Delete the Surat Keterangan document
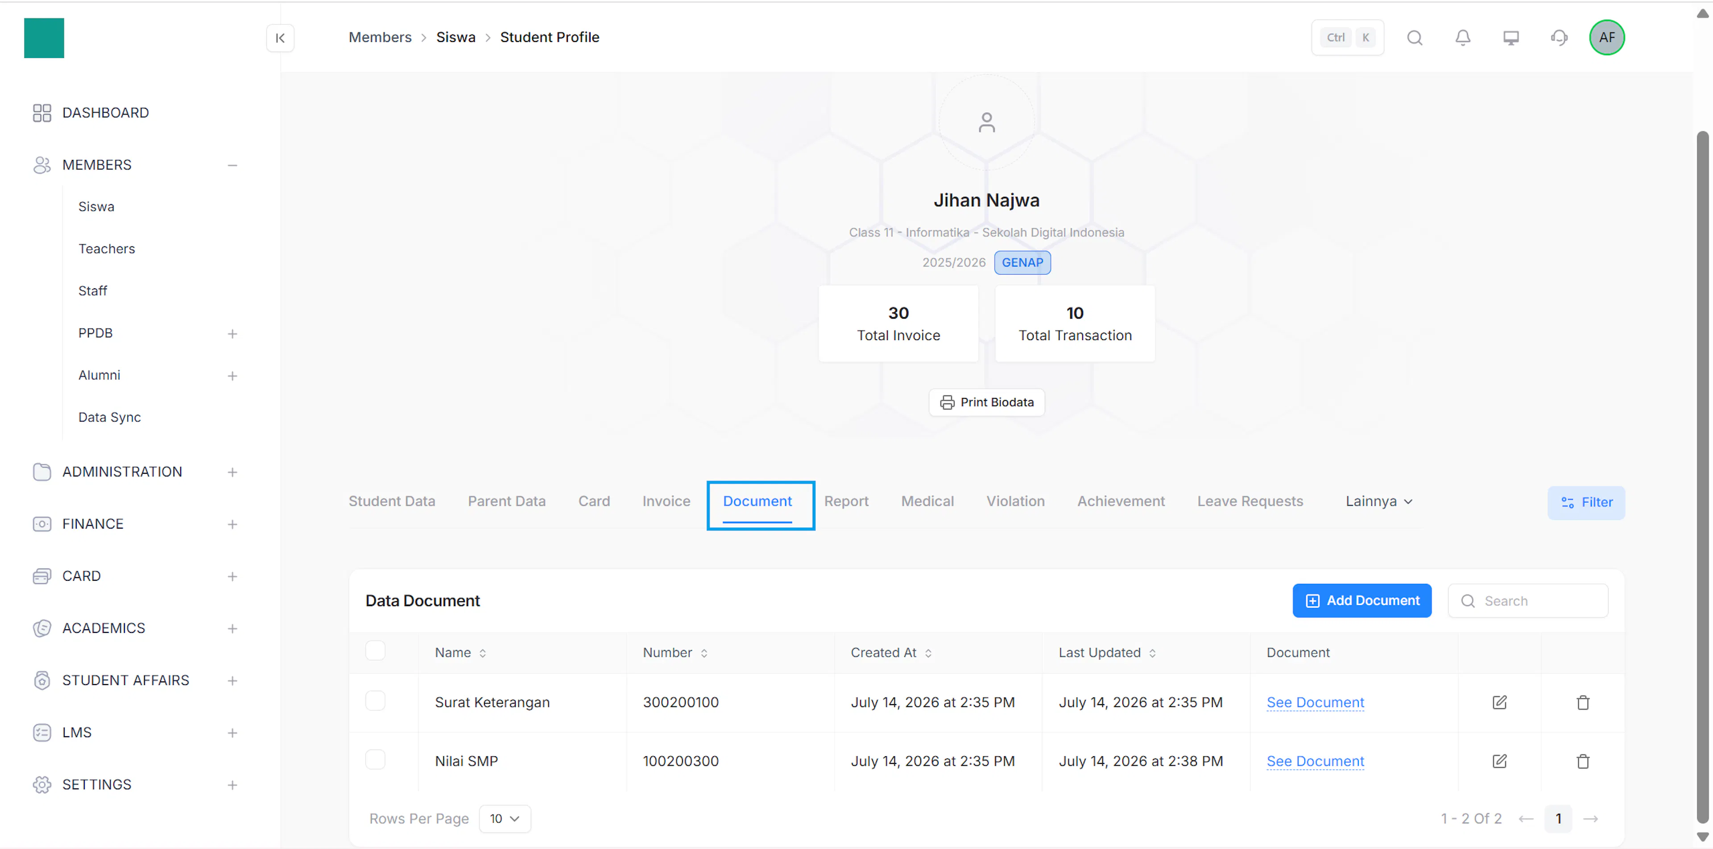 1583,702
